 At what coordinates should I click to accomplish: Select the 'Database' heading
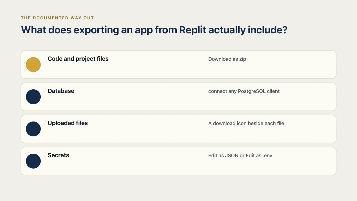tap(61, 91)
